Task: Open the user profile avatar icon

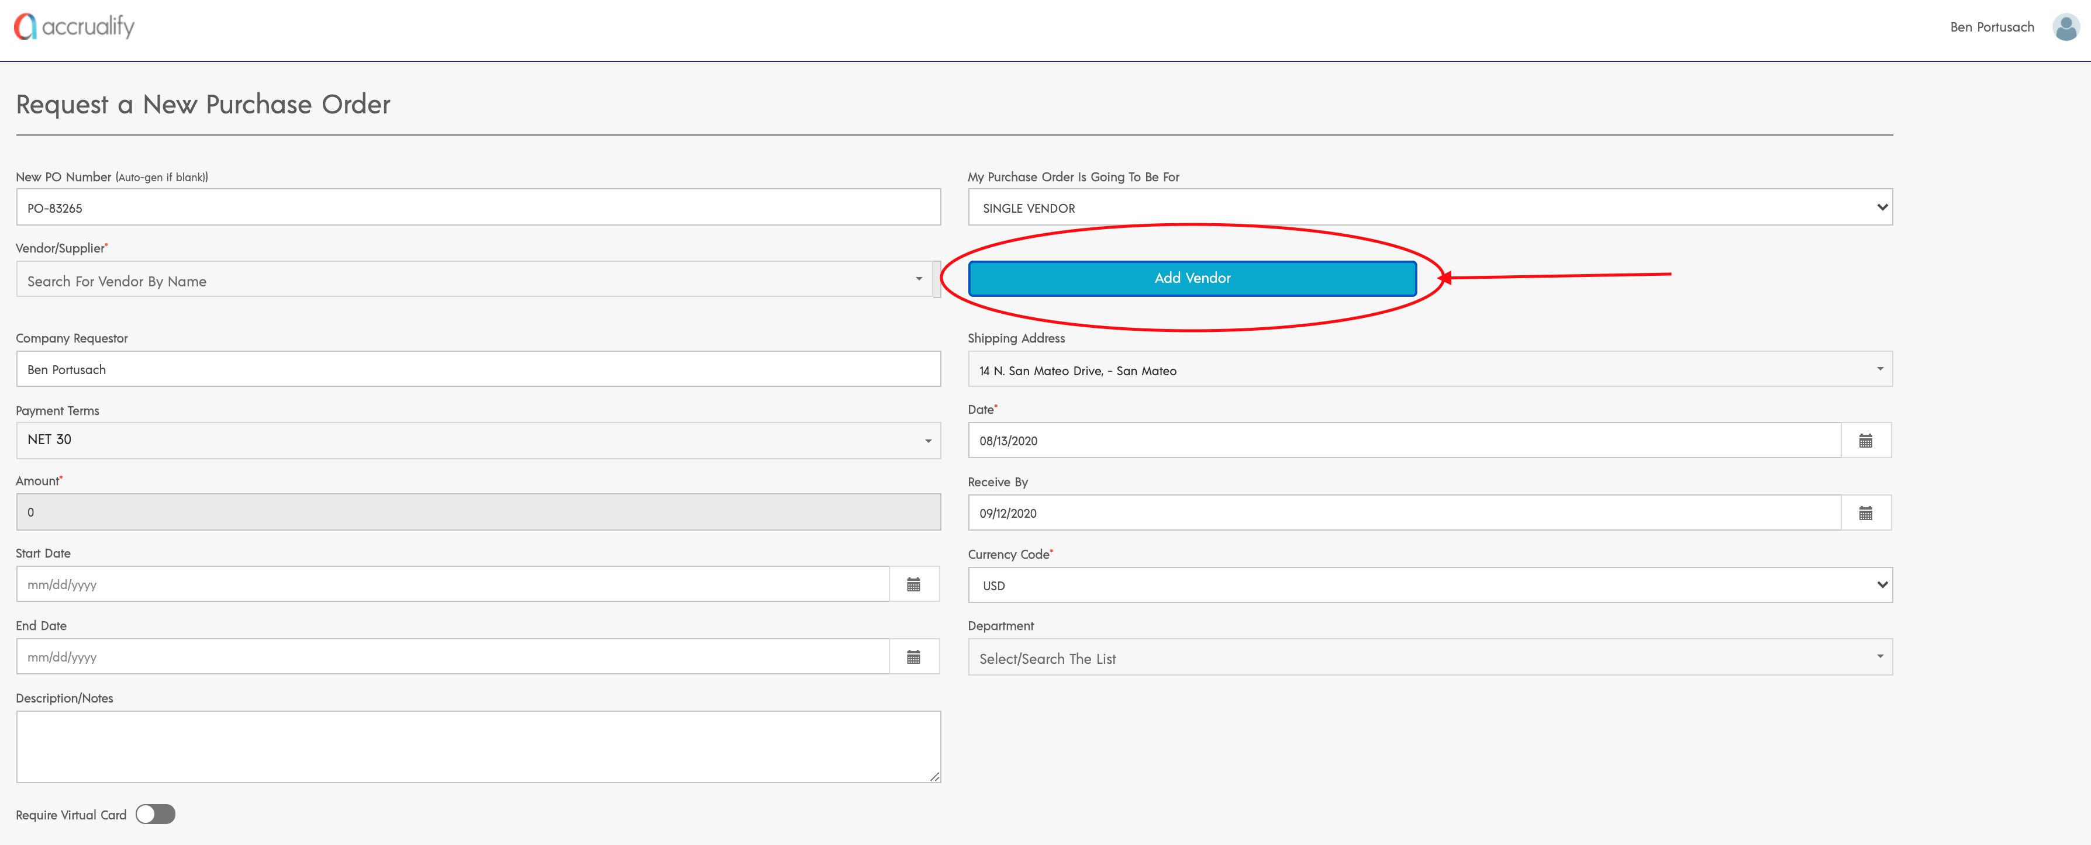Action: [x=2065, y=27]
